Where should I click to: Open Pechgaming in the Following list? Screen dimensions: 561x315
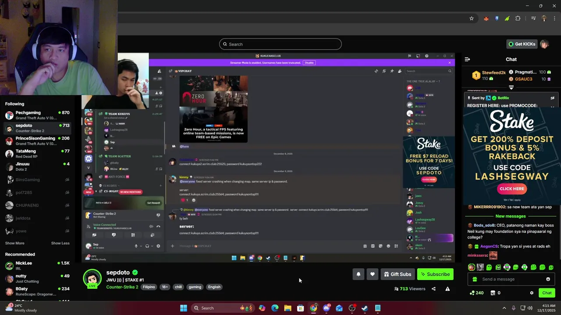pos(37,115)
